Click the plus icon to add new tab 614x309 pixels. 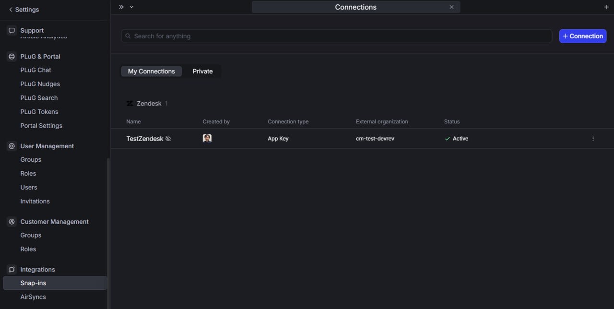tap(606, 7)
